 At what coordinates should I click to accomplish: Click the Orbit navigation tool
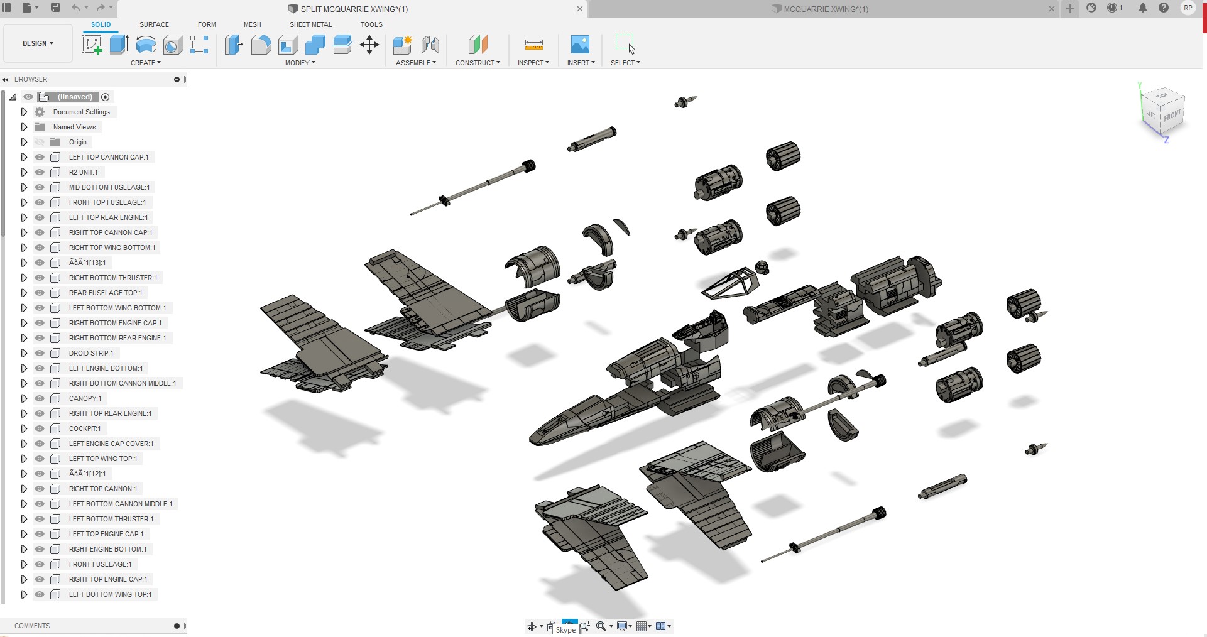pyautogui.click(x=532, y=626)
